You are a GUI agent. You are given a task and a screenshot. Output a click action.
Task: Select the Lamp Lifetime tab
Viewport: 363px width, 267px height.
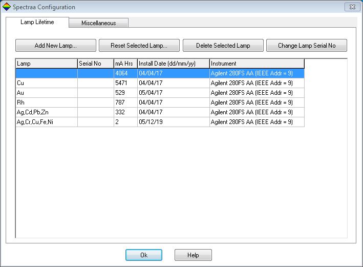37,23
